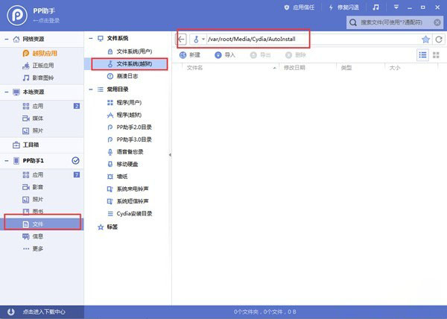Collapse the 网络资源 section
The image size is (447, 319).
coord(6,39)
